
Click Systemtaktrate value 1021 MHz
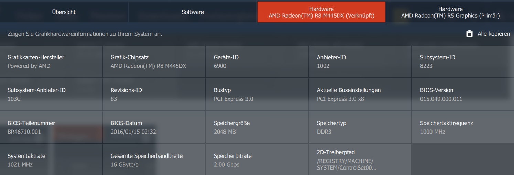20,165
